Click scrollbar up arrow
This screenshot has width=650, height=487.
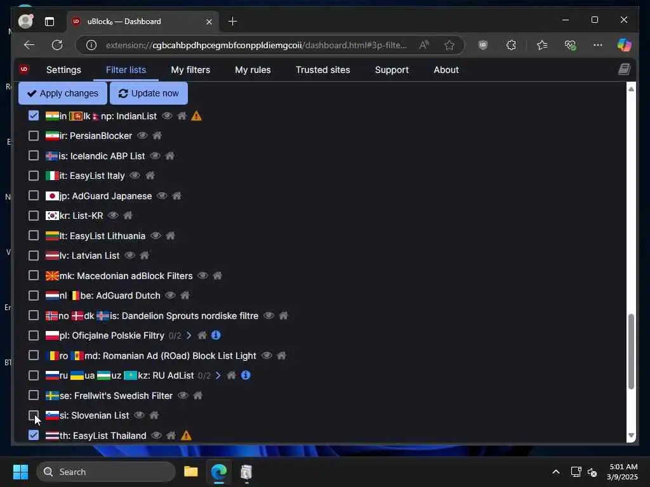(x=631, y=89)
